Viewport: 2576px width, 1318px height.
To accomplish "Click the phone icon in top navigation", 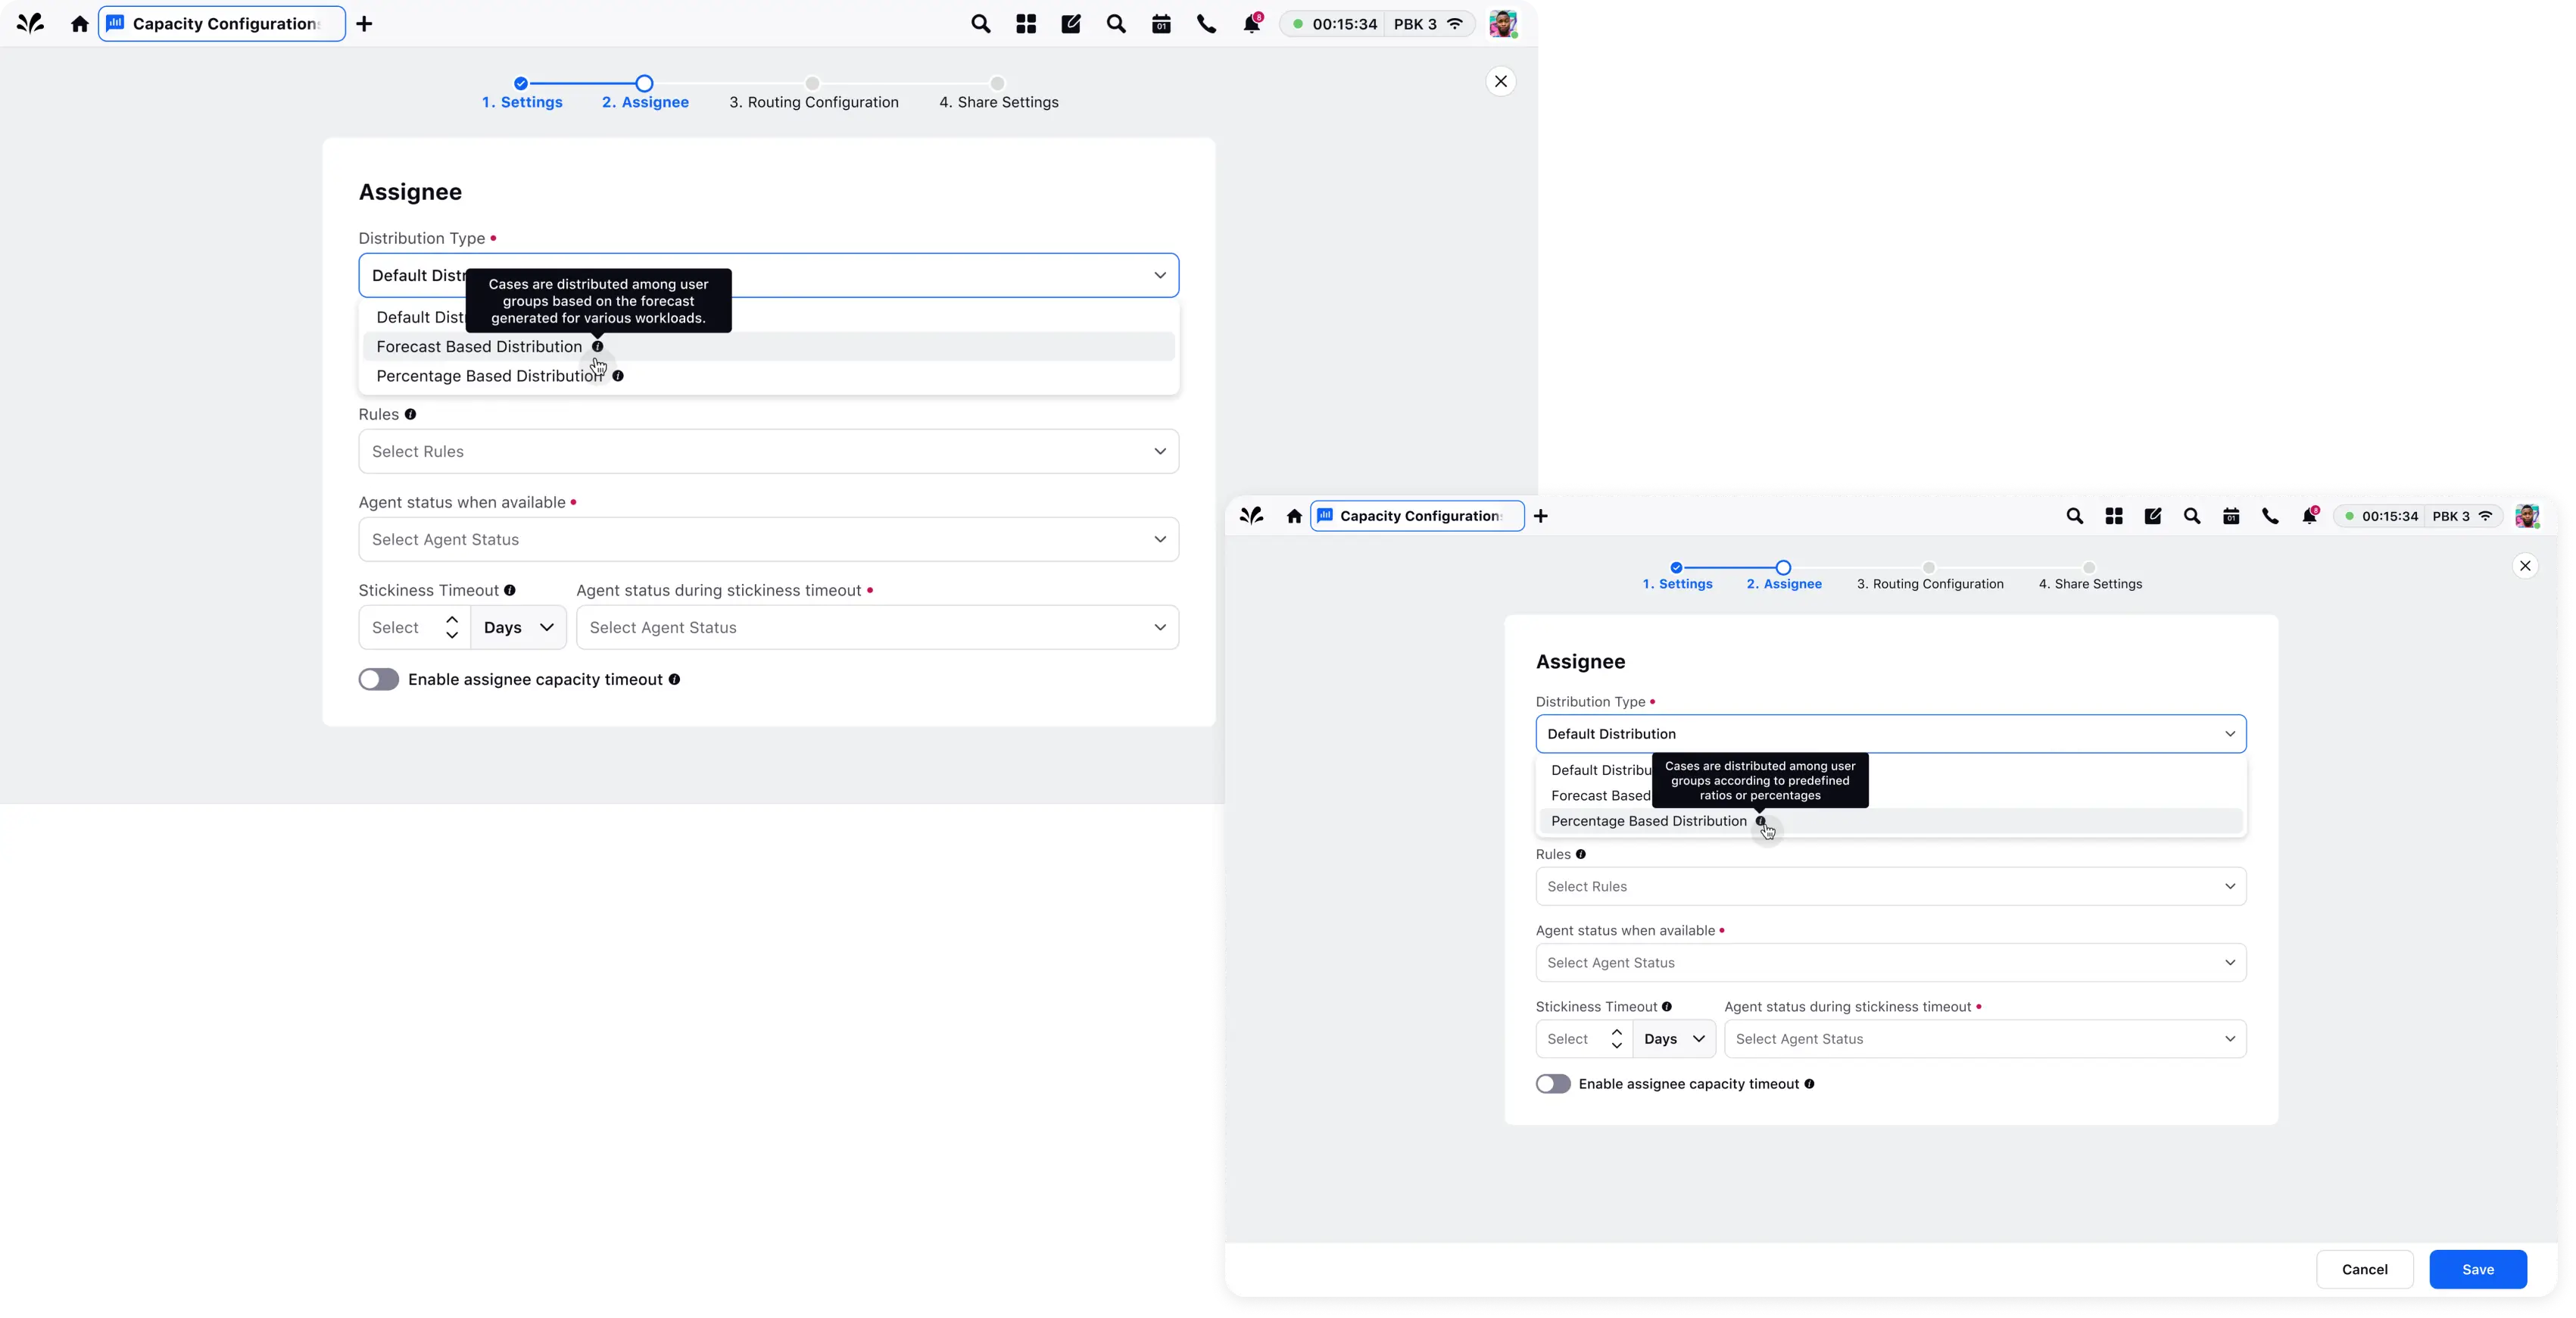I will (x=1206, y=23).
